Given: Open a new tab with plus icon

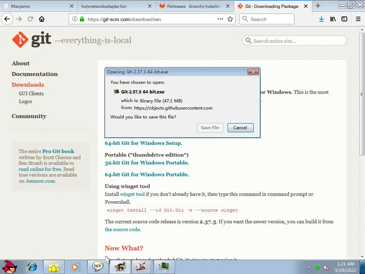Looking at the screenshot, I should click(318, 6).
